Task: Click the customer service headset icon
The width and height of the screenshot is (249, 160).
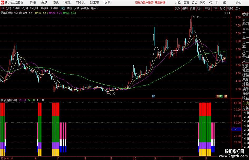Action: 211,3
